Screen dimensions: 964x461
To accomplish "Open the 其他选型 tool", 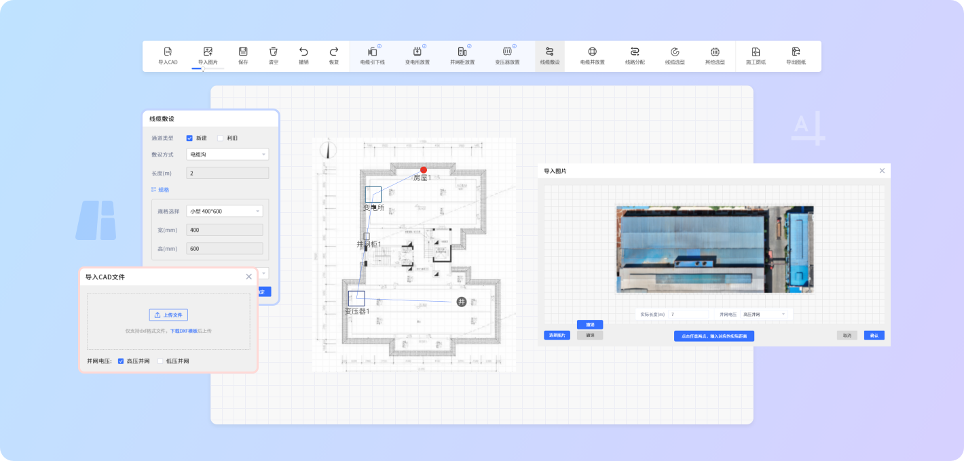I will (715, 56).
